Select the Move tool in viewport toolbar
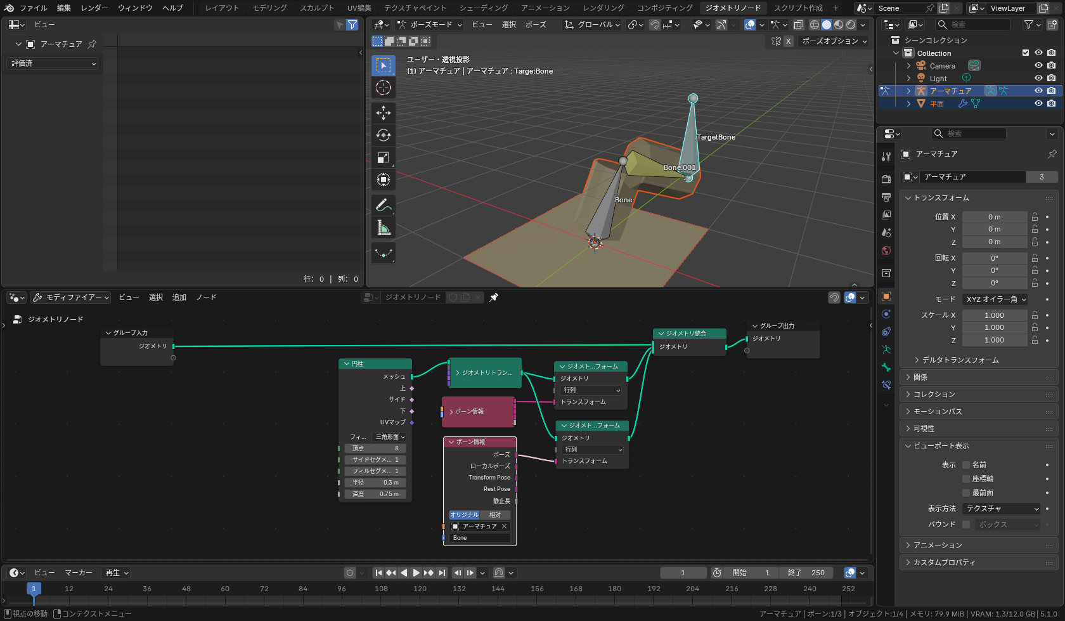Screen dimensions: 1065x621 tap(383, 113)
